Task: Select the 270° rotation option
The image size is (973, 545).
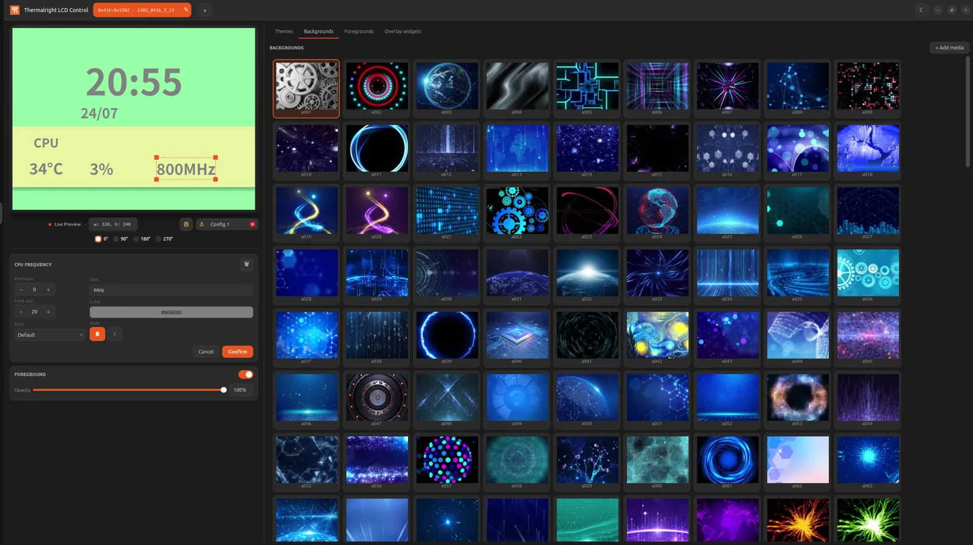Action: [x=164, y=239]
